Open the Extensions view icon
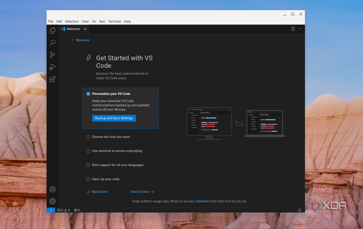This screenshot has height=229, width=363. pyautogui.click(x=53, y=79)
